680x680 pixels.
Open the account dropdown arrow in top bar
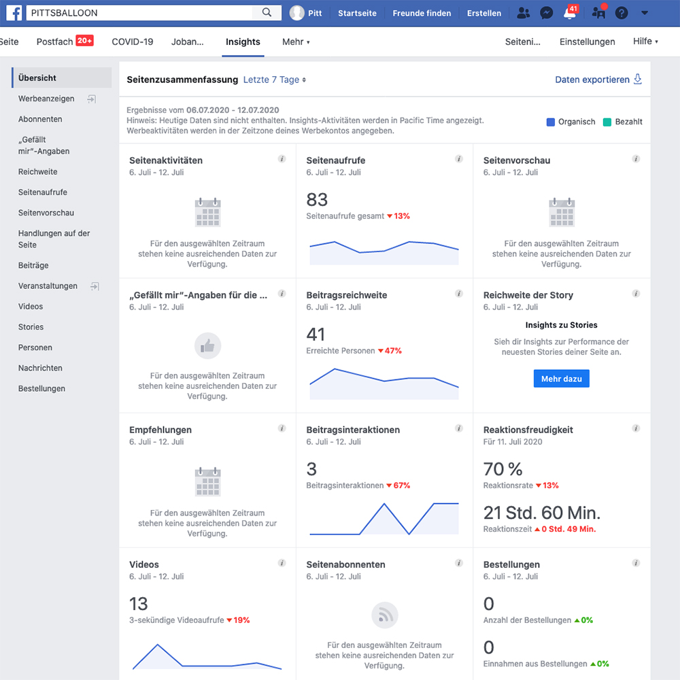(x=645, y=13)
